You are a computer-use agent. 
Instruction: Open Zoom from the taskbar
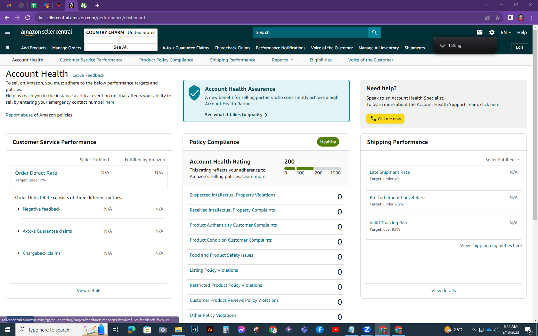click(367, 330)
